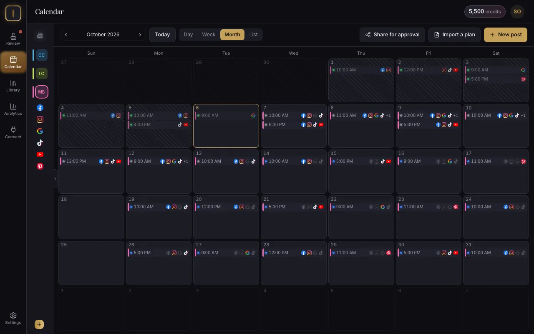View the 5,500 credits badge
Viewport: 534px width, 334px height.
485,12
